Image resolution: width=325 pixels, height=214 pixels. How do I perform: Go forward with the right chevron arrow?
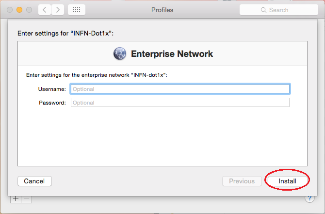[58, 10]
